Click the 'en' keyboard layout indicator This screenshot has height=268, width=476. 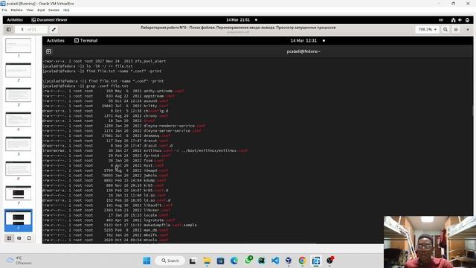click(x=441, y=20)
